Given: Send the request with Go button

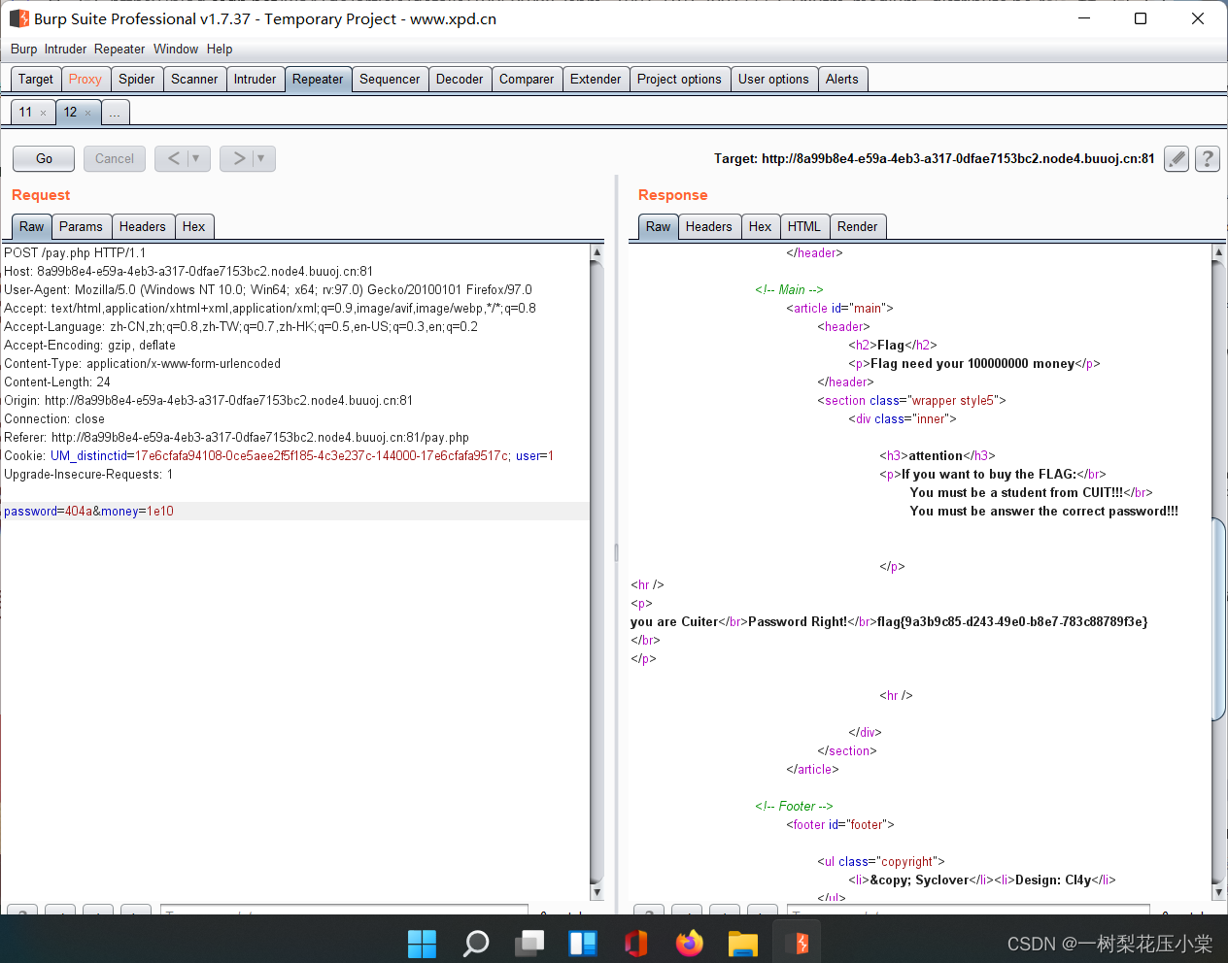Looking at the screenshot, I should coord(44,158).
